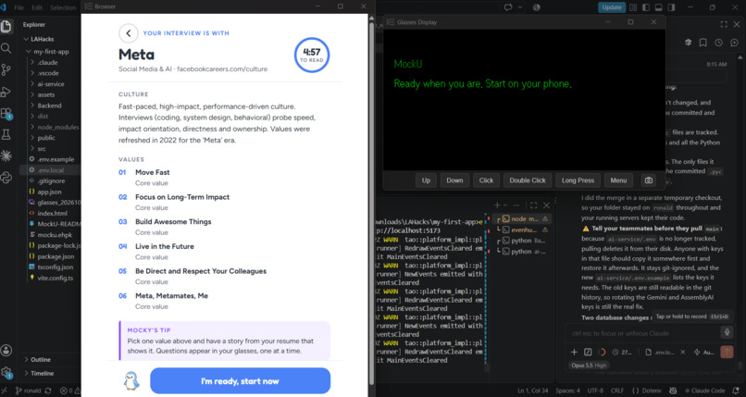Customize the editor layout icon in the title bar
This screenshot has height=397, width=746.
[633, 7]
